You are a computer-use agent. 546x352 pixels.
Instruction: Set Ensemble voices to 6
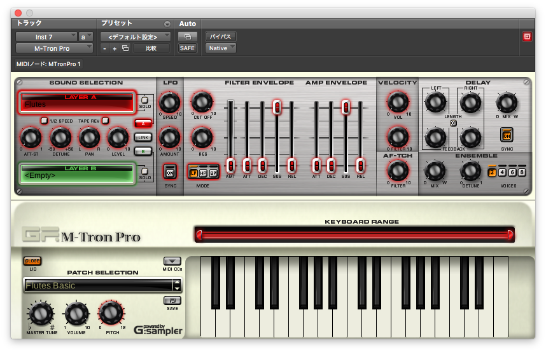[512, 172]
